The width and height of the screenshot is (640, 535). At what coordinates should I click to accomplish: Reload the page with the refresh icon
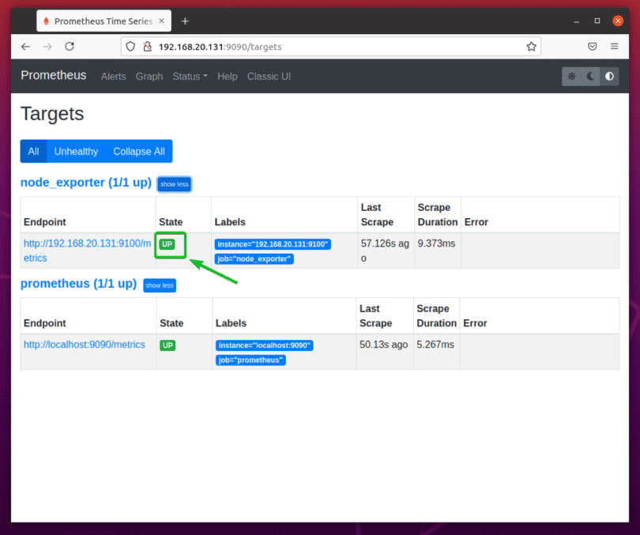pyautogui.click(x=70, y=47)
